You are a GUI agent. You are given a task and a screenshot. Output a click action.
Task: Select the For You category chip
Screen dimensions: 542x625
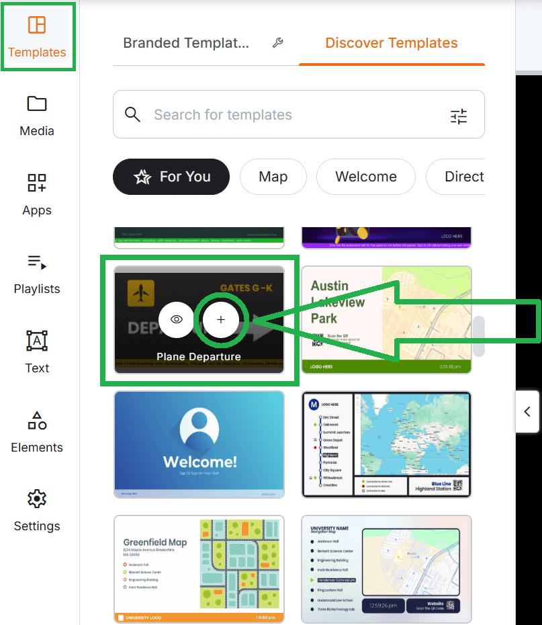pos(171,177)
